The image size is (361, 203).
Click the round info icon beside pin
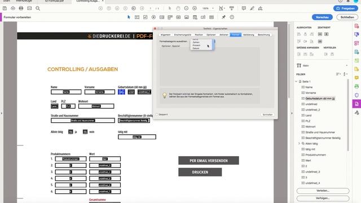232,17
